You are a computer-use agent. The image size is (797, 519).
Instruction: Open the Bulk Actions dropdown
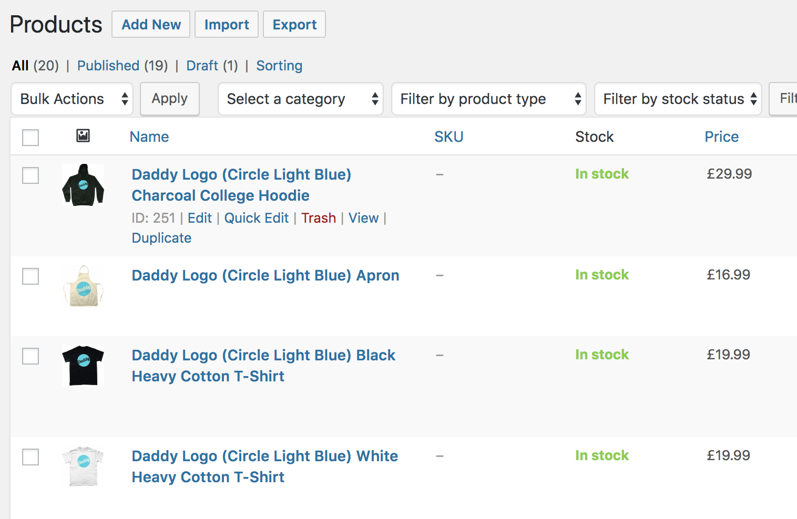[x=72, y=99]
